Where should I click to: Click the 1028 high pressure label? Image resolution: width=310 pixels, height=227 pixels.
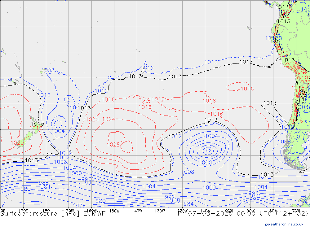113,145
